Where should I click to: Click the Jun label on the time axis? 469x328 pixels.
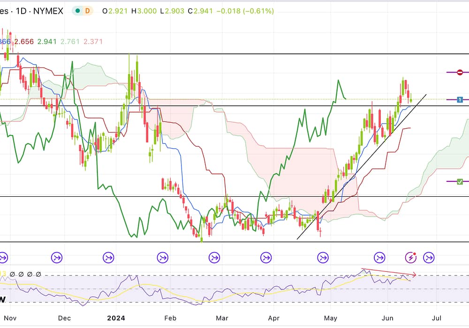coord(387,319)
